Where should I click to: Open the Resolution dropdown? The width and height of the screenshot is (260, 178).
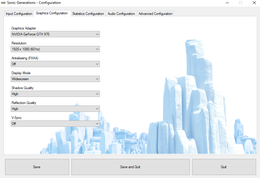55,49
